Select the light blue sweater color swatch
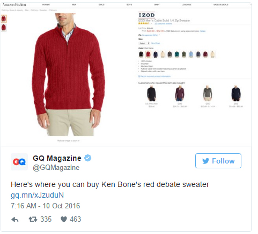 pos(191,54)
